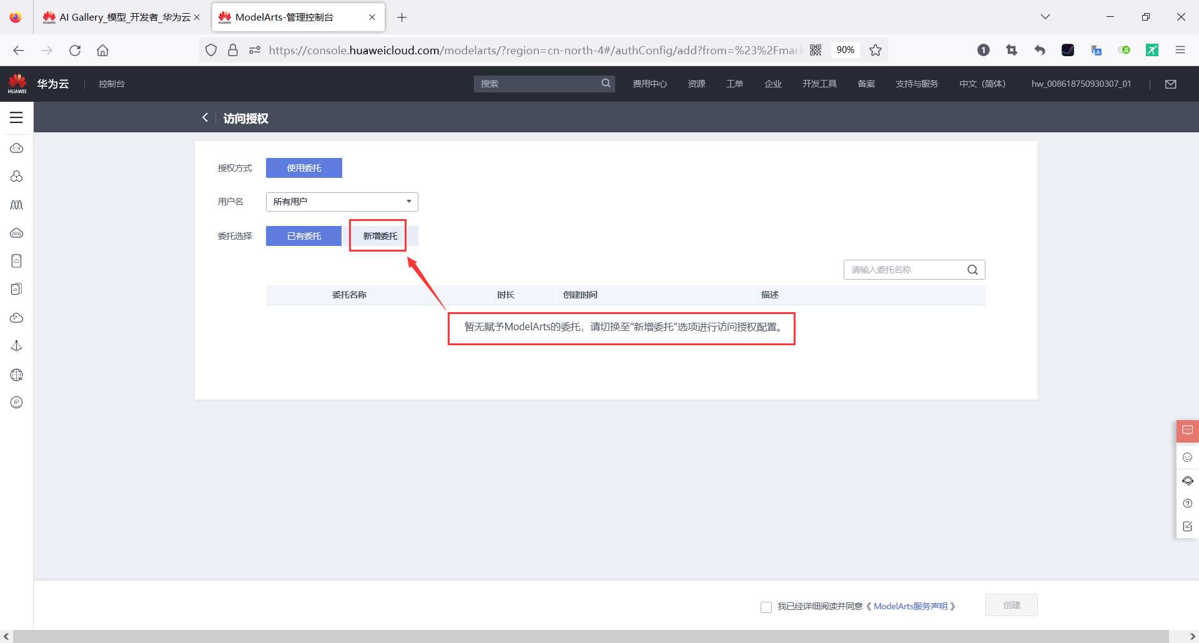1199x643 pixels.
Task: Click the 描述 column header
Action: click(769, 295)
